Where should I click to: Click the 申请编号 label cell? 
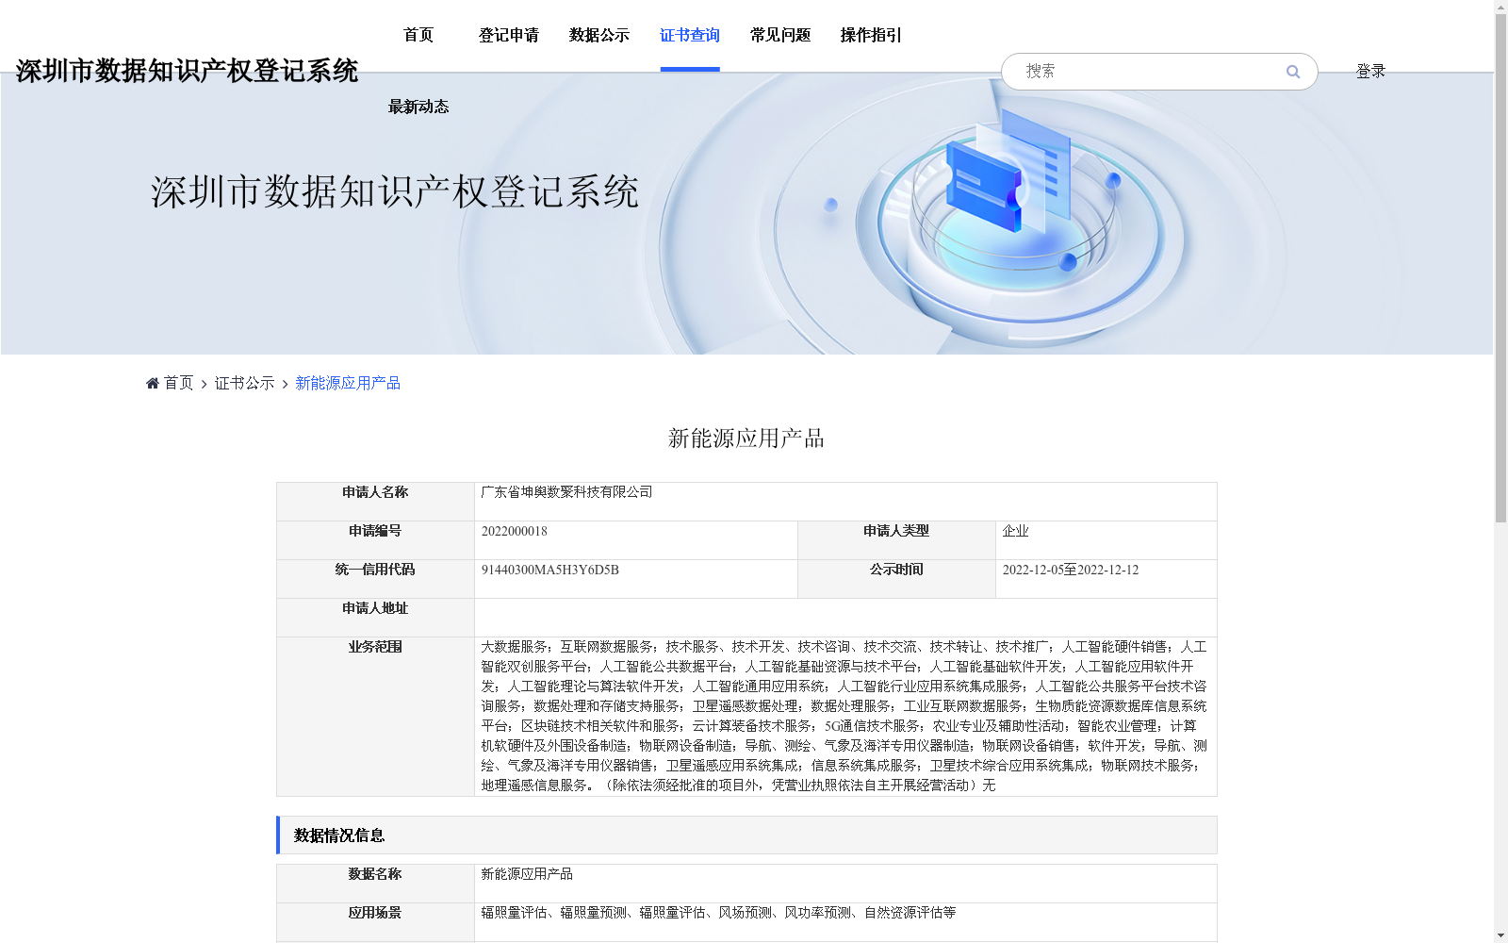point(375,540)
